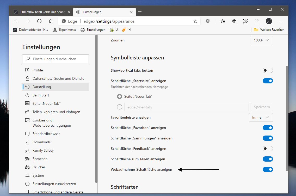The height and width of the screenshot is (196, 296).
Task: Click the profile avatar icon
Action: (269, 21)
